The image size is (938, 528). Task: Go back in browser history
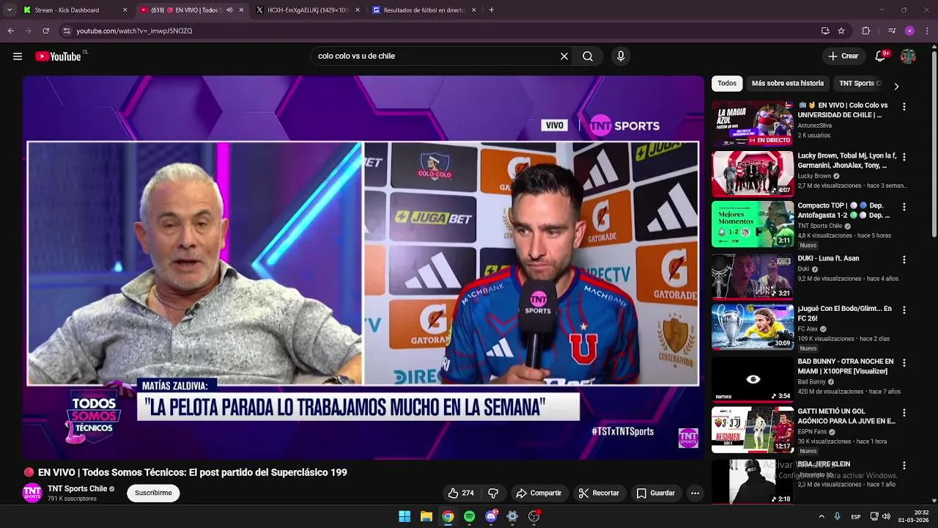(x=10, y=31)
